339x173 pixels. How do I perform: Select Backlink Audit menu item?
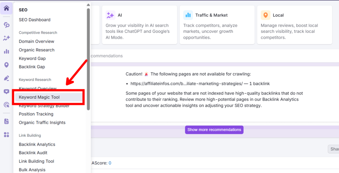[x=33, y=153]
